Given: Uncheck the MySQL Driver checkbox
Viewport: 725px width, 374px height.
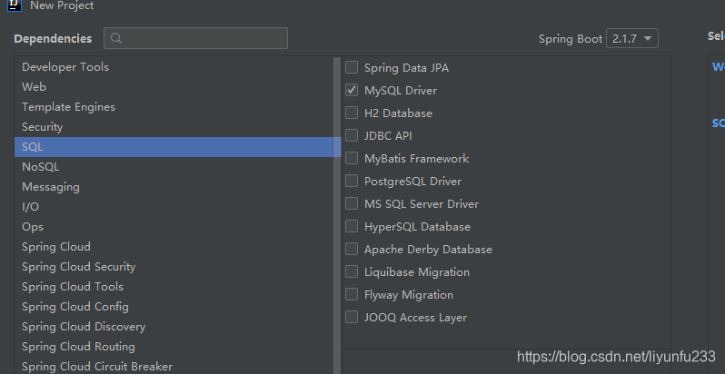Looking at the screenshot, I should point(352,90).
